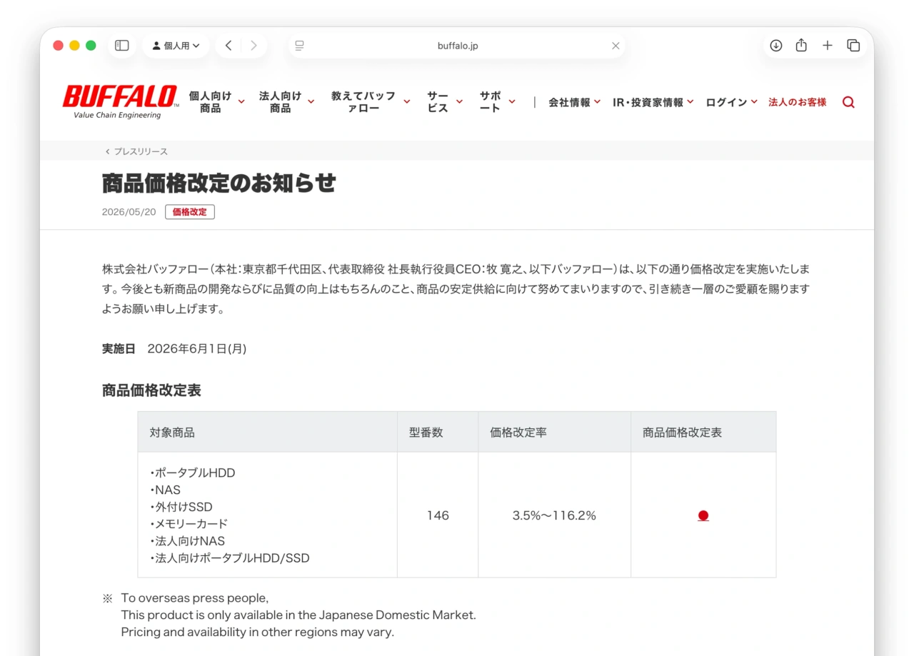This screenshot has width=914, height=656.
Task: Go forward with the forward arrow
Action: [x=253, y=46]
